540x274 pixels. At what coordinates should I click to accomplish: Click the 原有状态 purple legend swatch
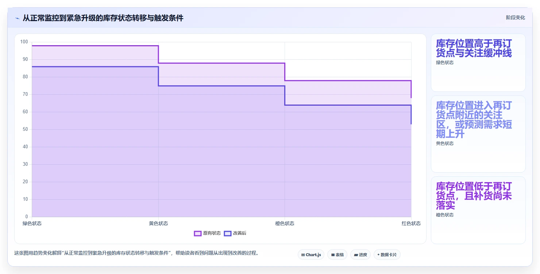197,233
